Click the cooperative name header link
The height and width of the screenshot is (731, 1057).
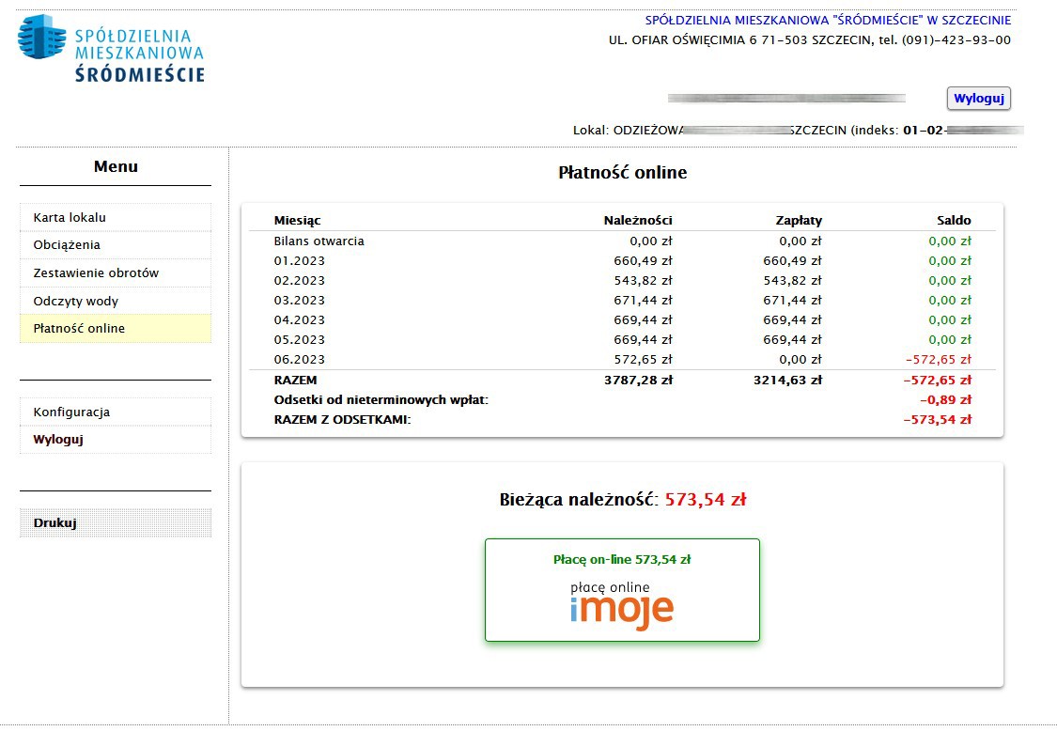(828, 20)
